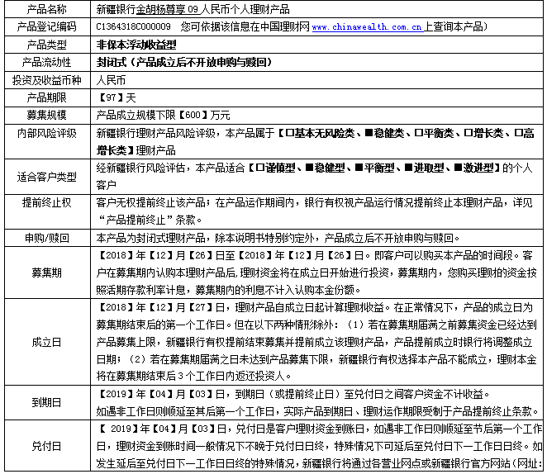The image size is (547, 474).
Task: Toggle the 稳健型 customer type checkbox
Action: 309,168
